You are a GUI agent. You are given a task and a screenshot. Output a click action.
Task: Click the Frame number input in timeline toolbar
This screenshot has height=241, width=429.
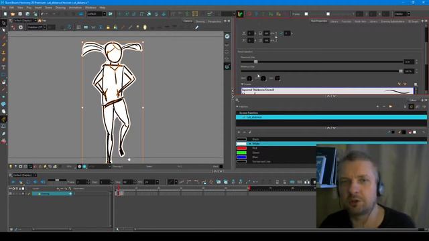point(81,182)
